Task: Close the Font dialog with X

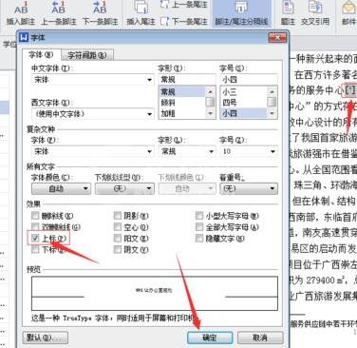Action: [x=277, y=38]
